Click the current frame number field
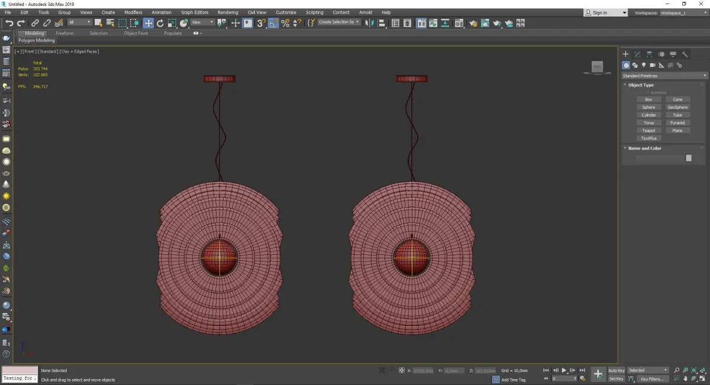 point(564,378)
